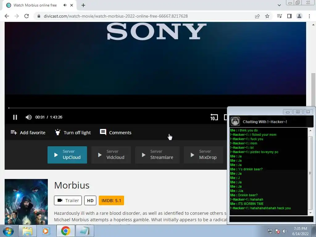Minimize the Hacker chat window

pyautogui.click(x=288, y=112)
